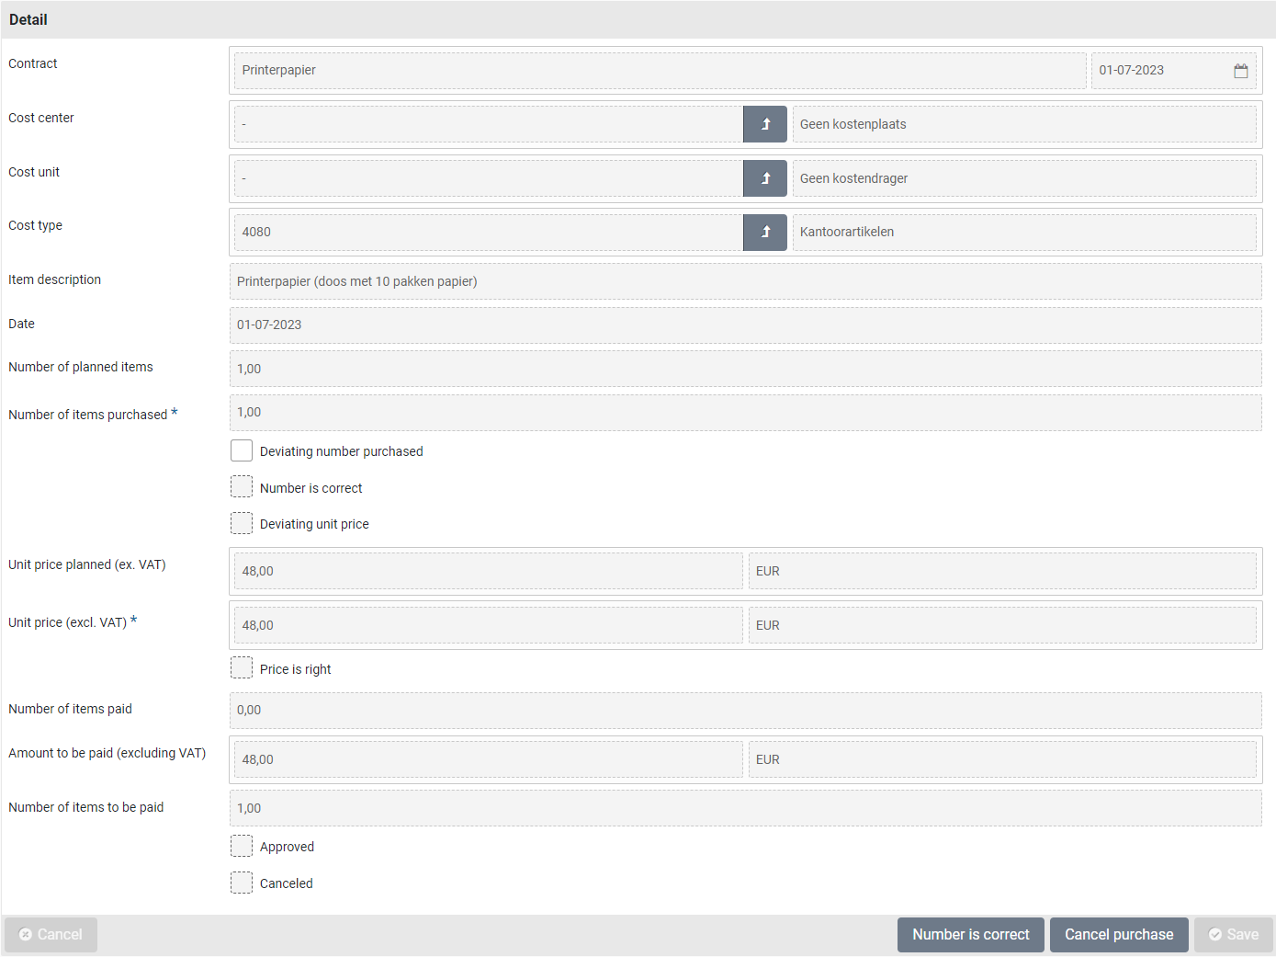
Task: Click the Cancel purchase button
Action: [x=1118, y=935]
